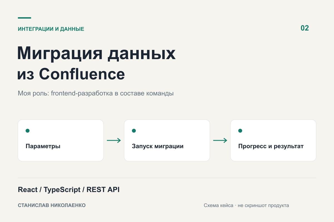
Task: Click the subtitle 'Моя роль: frontend-разработка'
Action: coord(65,94)
